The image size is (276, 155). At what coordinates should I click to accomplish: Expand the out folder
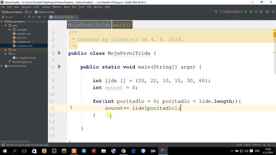point(6,50)
